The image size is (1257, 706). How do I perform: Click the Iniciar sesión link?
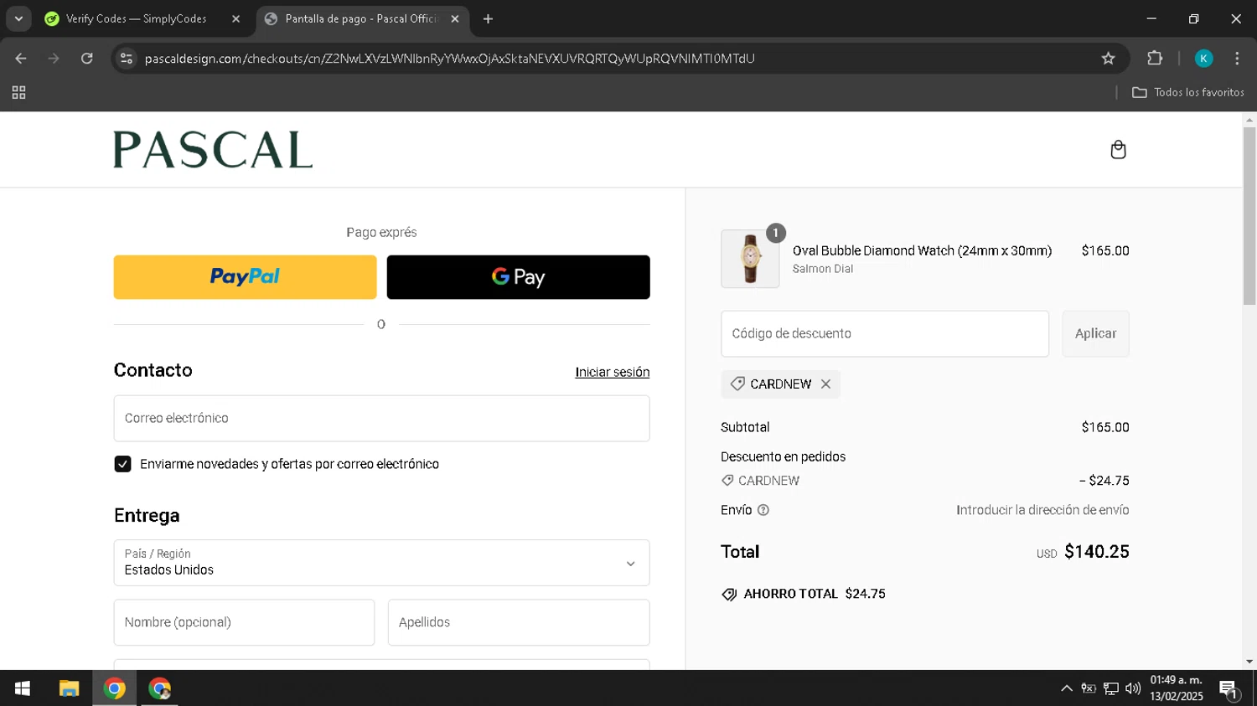coord(613,372)
